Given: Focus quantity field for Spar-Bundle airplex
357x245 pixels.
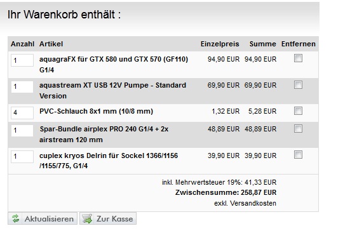Looking at the screenshot, I should (x=22, y=131).
